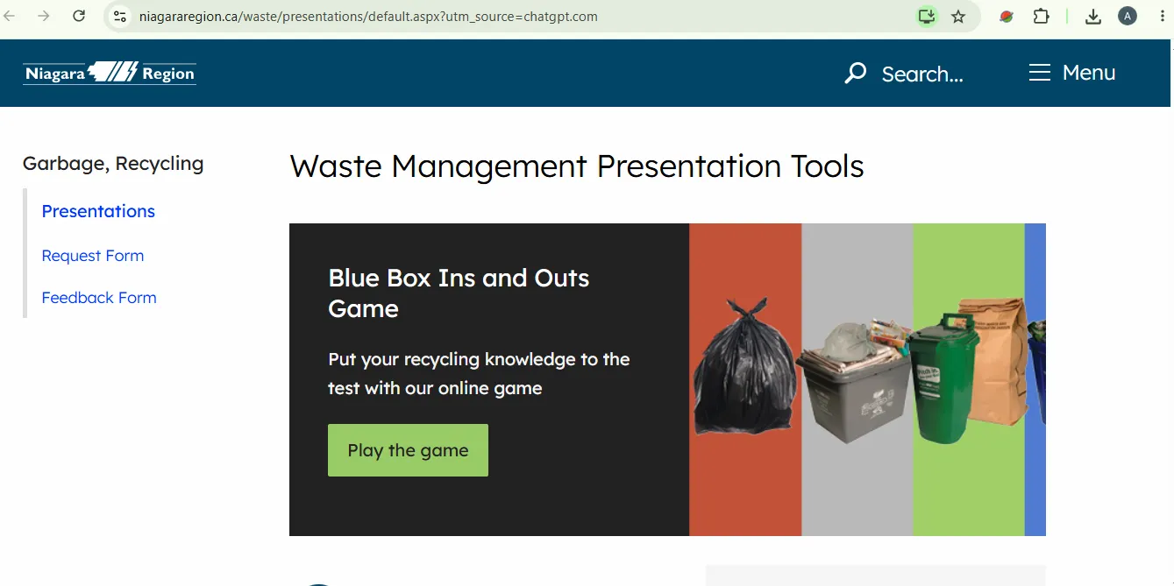Image resolution: width=1174 pixels, height=586 pixels.
Task: Click the black garbage bag image
Action: click(745, 365)
